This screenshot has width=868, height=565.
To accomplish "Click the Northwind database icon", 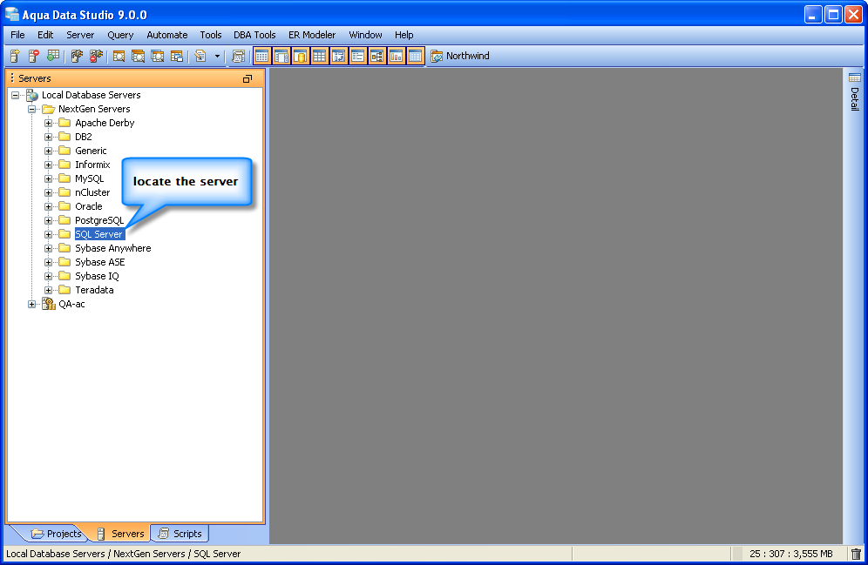I will tap(437, 56).
